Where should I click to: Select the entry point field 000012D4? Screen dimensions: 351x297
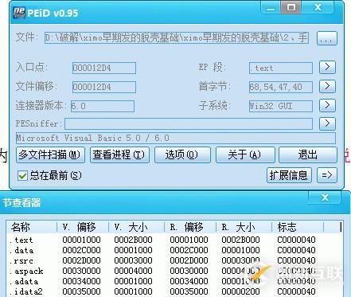pyautogui.click(x=104, y=68)
